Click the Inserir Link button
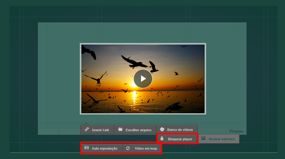This screenshot has width=285, height=159. click(x=97, y=130)
